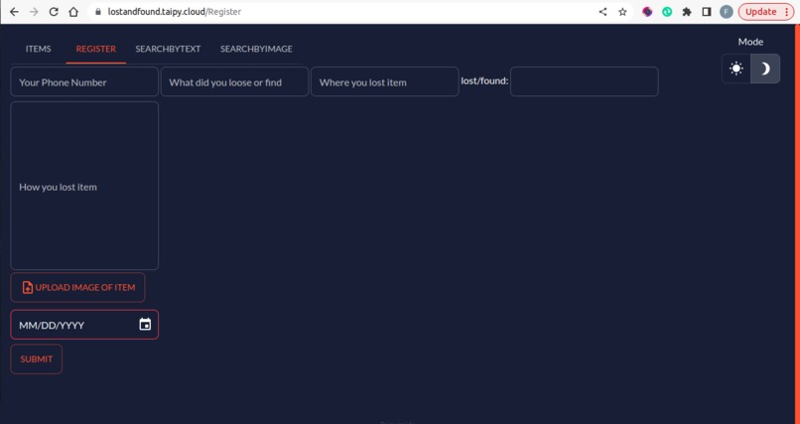Viewport: 800px width, 424px height.
Task: Click UPLOAD IMAGE OF ITEM button
Action: tap(77, 287)
